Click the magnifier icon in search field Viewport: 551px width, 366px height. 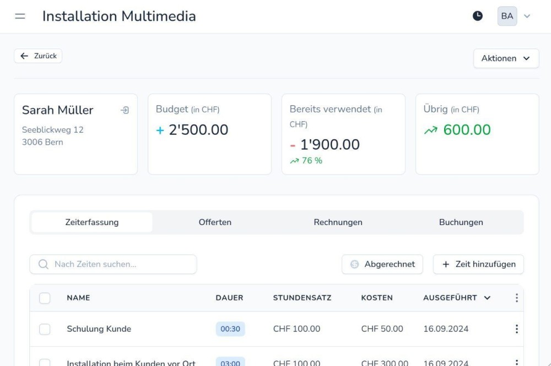click(x=44, y=264)
